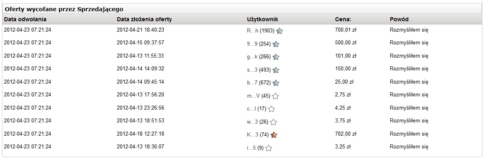The image size is (484, 160).
Task: Select the Data odwołania column header
Action: pyautogui.click(x=25, y=19)
